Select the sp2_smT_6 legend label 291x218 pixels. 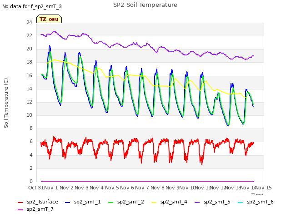point(260,202)
